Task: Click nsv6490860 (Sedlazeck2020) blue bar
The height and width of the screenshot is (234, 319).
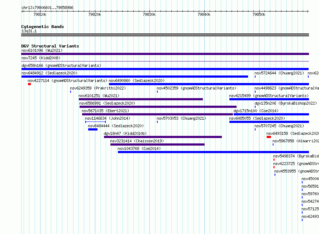Action: (x=209, y=84)
